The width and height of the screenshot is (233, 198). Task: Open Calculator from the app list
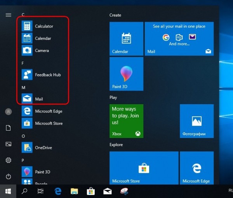(44, 26)
